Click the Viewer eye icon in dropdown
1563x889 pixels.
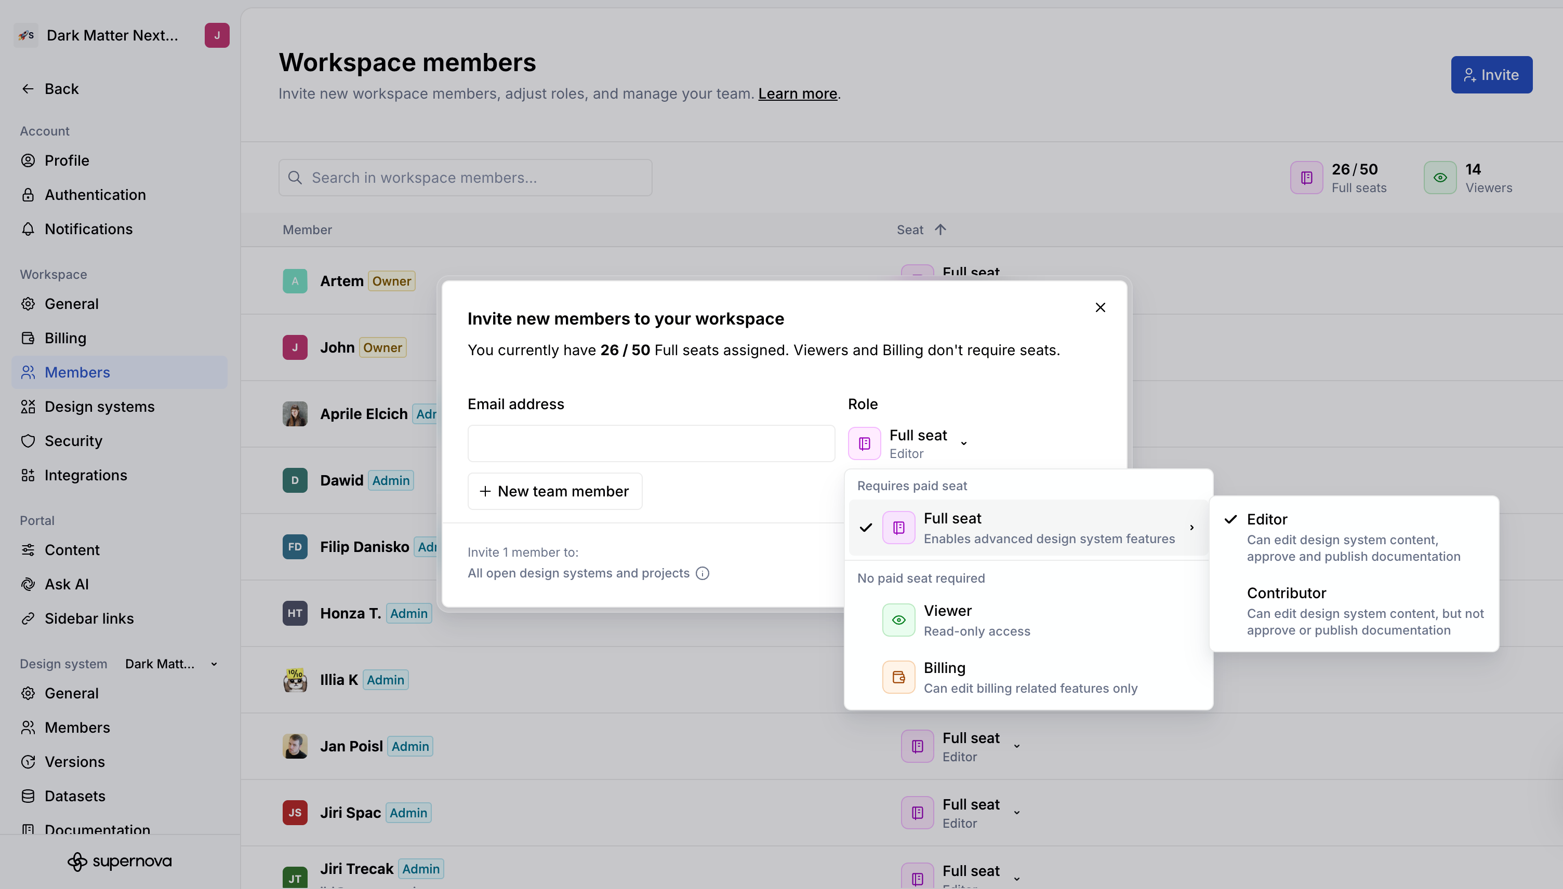point(898,619)
